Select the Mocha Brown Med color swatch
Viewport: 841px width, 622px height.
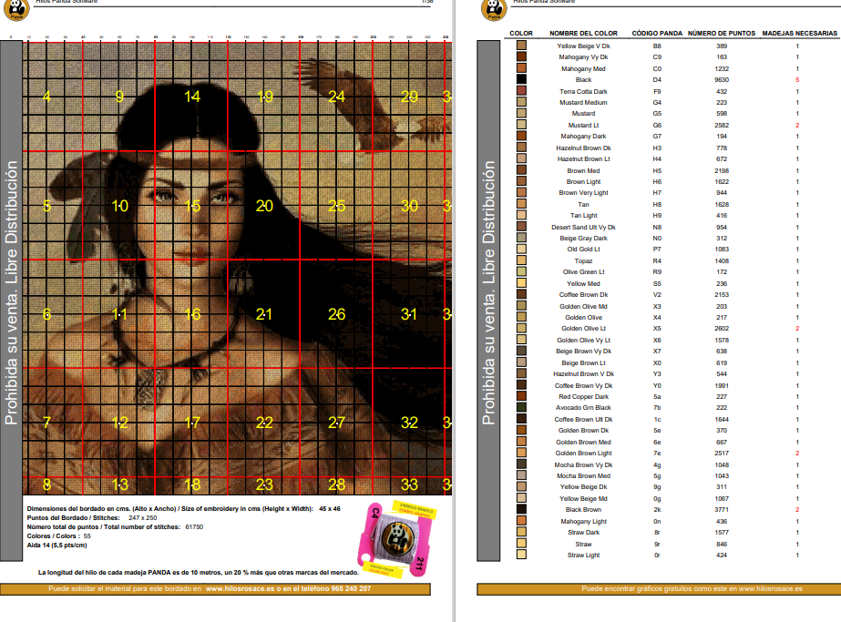pyautogui.click(x=521, y=475)
